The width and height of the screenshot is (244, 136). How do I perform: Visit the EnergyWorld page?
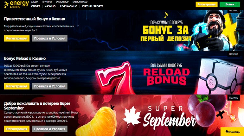click(80, 2)
